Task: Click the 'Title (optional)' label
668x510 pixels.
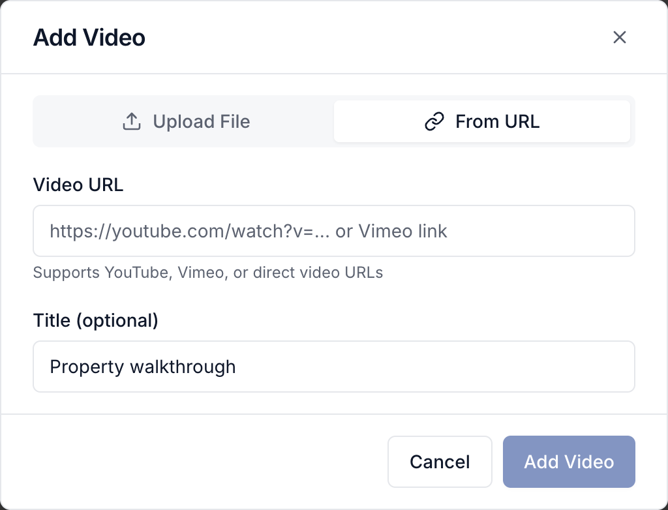Action: 96,320
